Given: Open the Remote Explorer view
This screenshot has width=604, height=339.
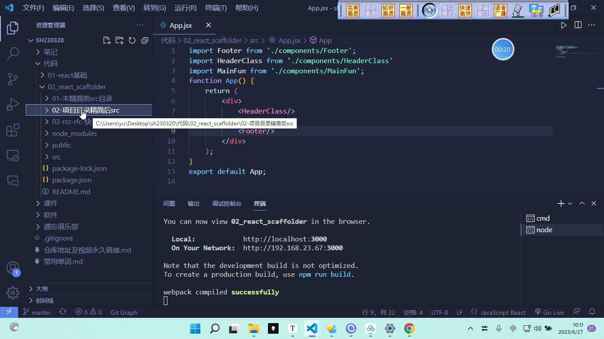Looking at the screenshot, I should tap(13, 155).
